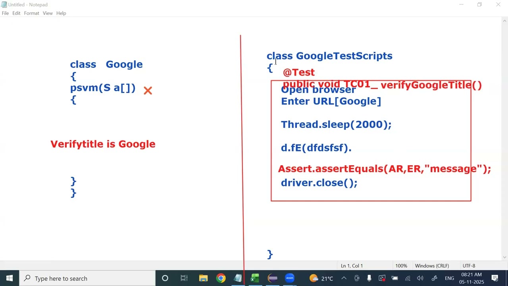
Task: Click the microphone tray icon
Action: click(x=369, y=278)
